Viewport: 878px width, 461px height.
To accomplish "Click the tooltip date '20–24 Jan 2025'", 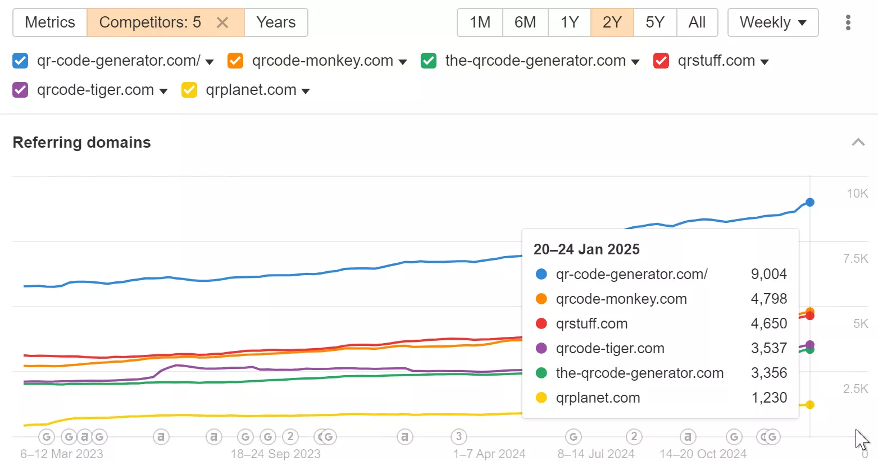I will pos(586,249).
